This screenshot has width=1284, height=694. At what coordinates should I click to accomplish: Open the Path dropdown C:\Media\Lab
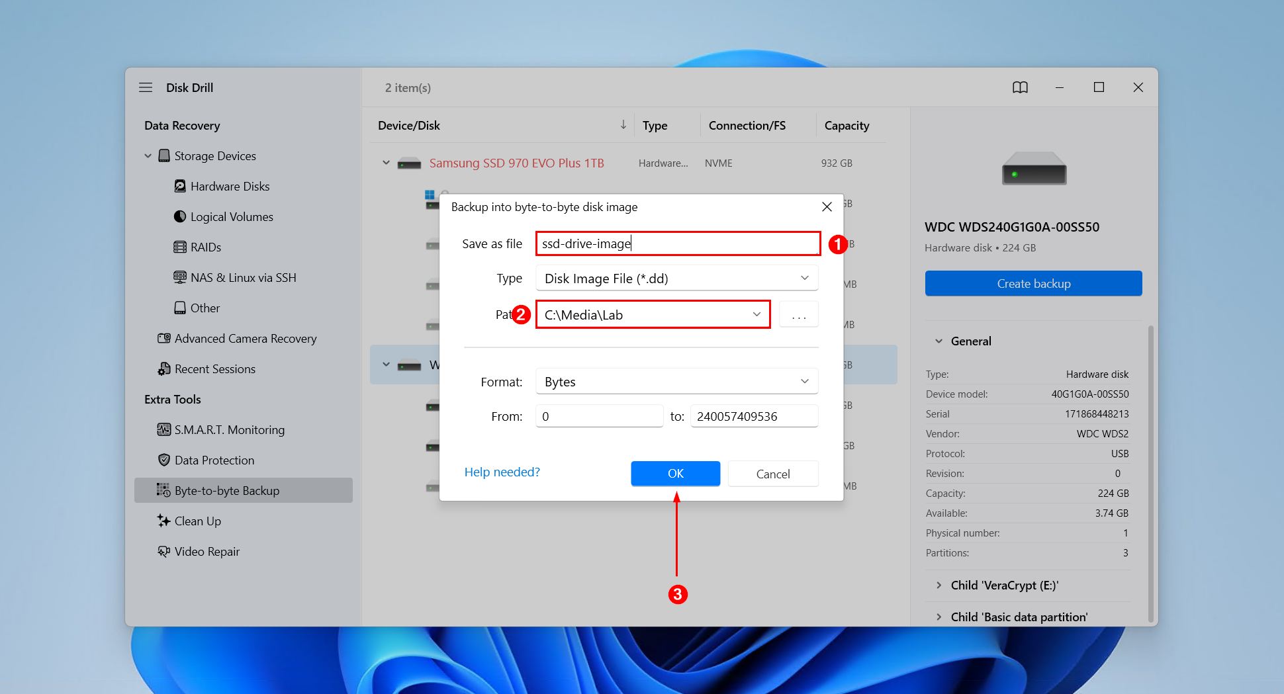point(653,314)
